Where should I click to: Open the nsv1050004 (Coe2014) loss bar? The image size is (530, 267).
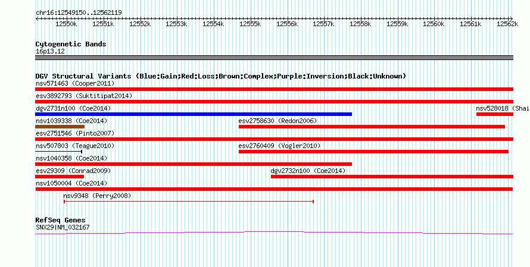pyautogui.click(x=274, y=189)
